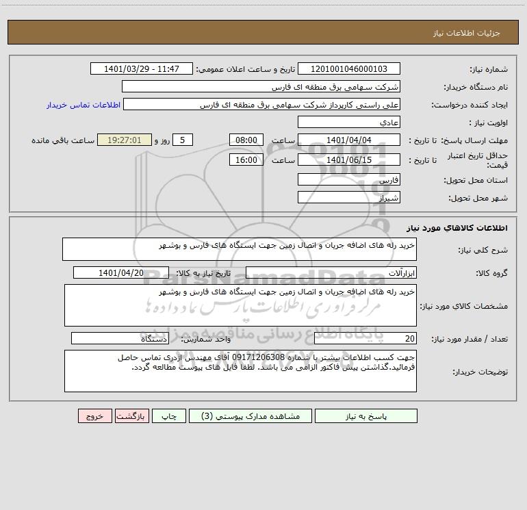This screenshot has width=527, height=510.
Task: Click the goods group field ابزارآلات
Action: 331,273
